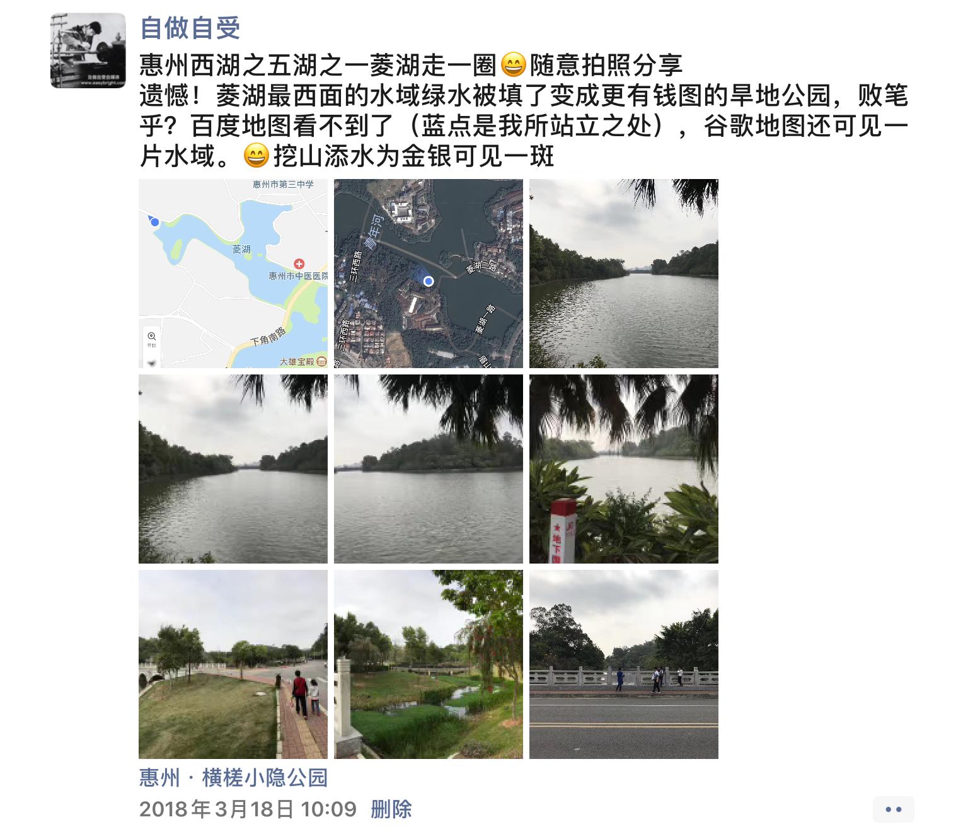This screenshot has width=968, height=834.
Task: Click the blue location dot on satellite map
Action: pyautogui.click(x=429, y=281)
